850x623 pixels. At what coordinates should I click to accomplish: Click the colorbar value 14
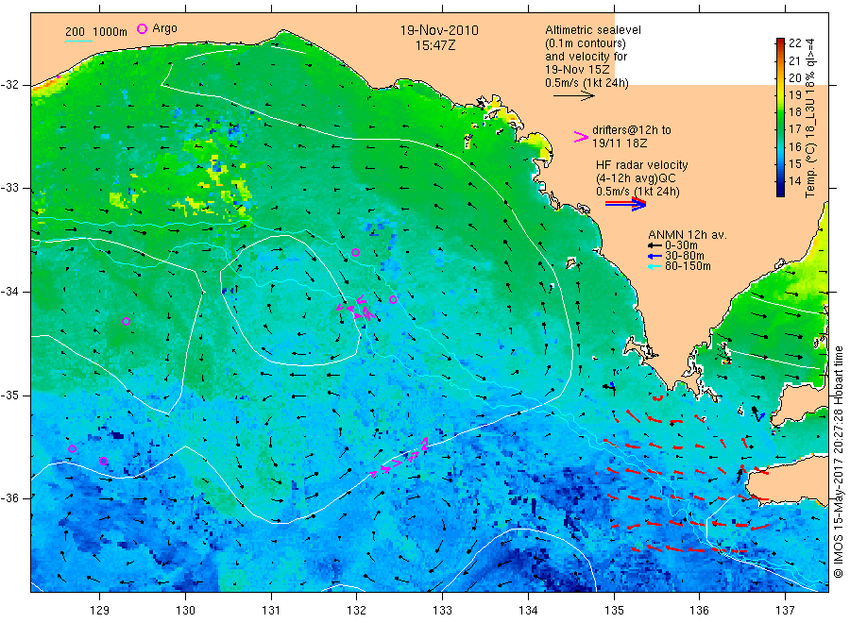pyautogui.click(x=794, y=181)
